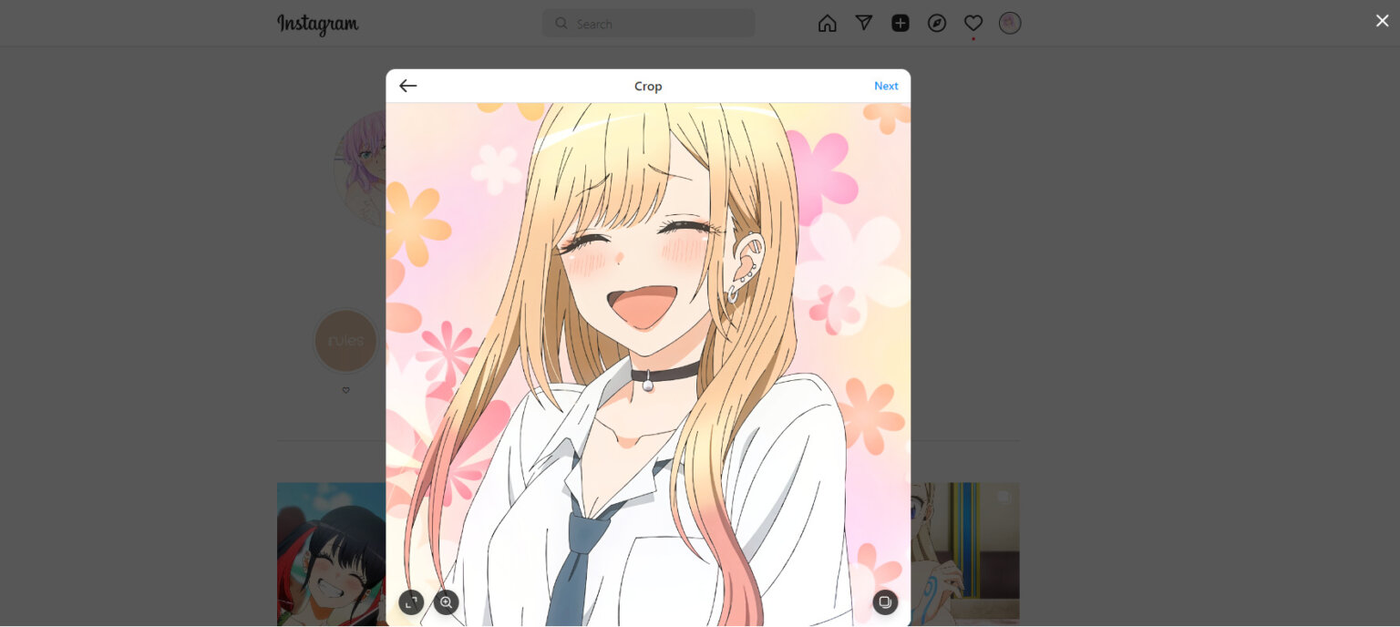Close the post creation dialog
The width and height of the screenshot is (1400, 627).
[1382, 20]
